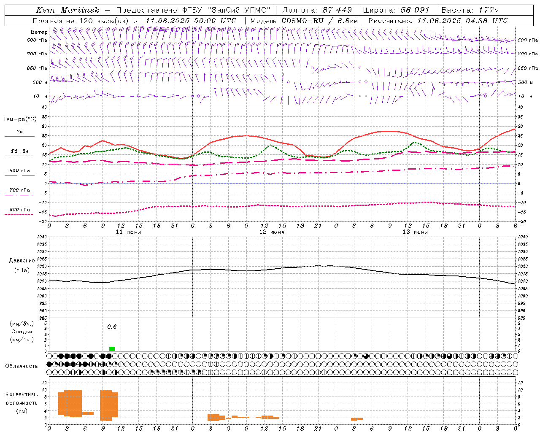
Task: Click the 'Долгота: 87.449' longitude value
Action: click(x=317, y=10)
